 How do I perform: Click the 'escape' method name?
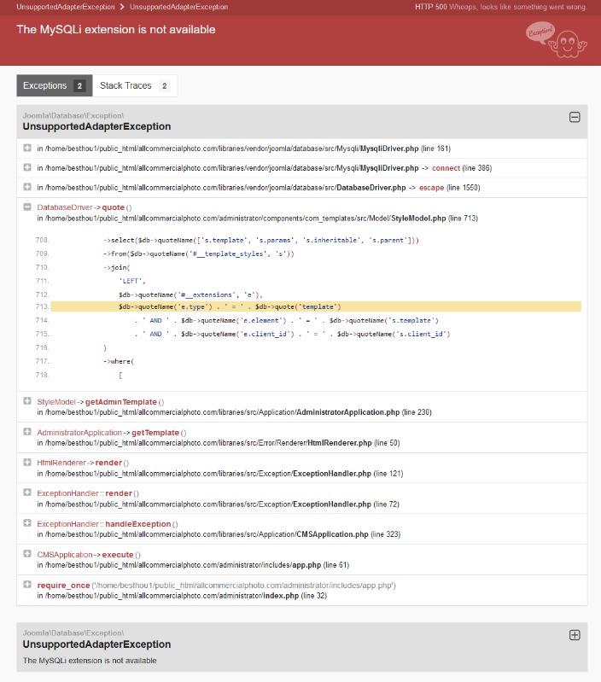[x=431, y=188]
